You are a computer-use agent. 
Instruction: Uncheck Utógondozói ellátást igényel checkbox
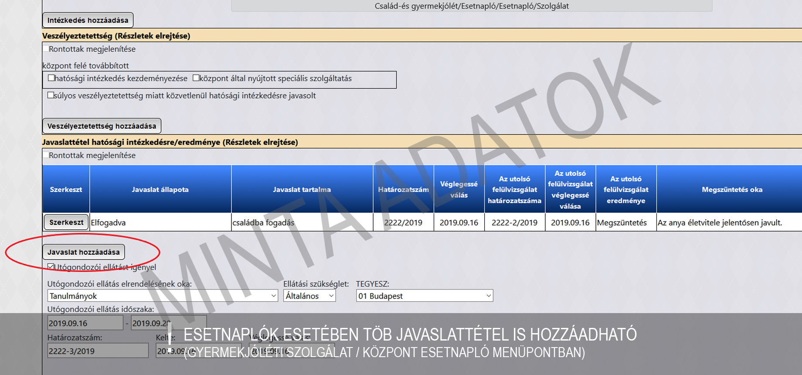pos(51,267)
